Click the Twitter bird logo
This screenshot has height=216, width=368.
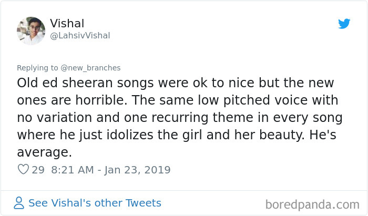point(344,24)
